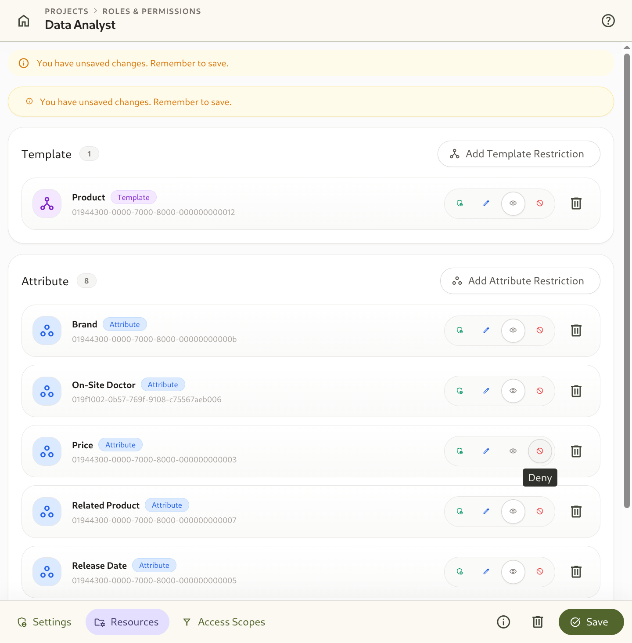Set Price attribute to full-access shield
Viewport: 632px width, 643px height.
[x=460, y=451]
